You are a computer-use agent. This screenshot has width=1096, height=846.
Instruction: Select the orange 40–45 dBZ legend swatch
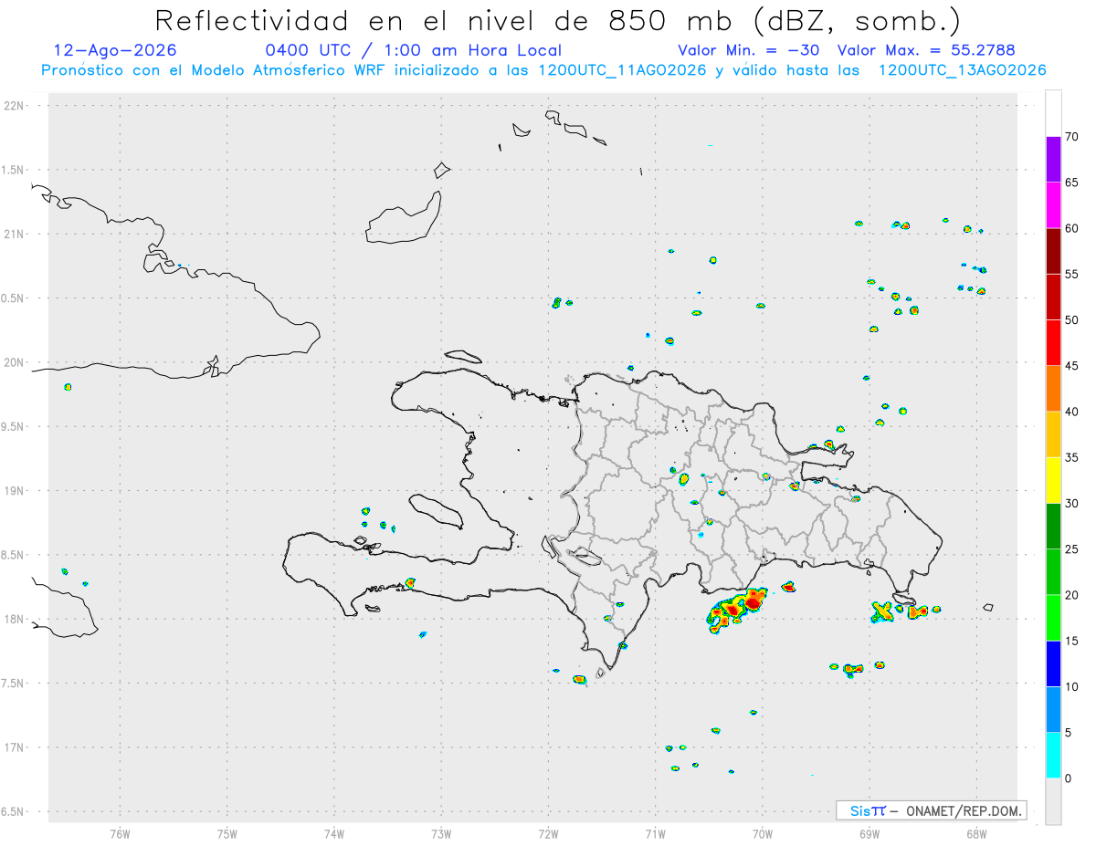(x=1053, y=388)
